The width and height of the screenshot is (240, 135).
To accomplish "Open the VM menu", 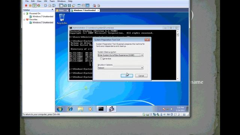I will click(x=45, y=1).
